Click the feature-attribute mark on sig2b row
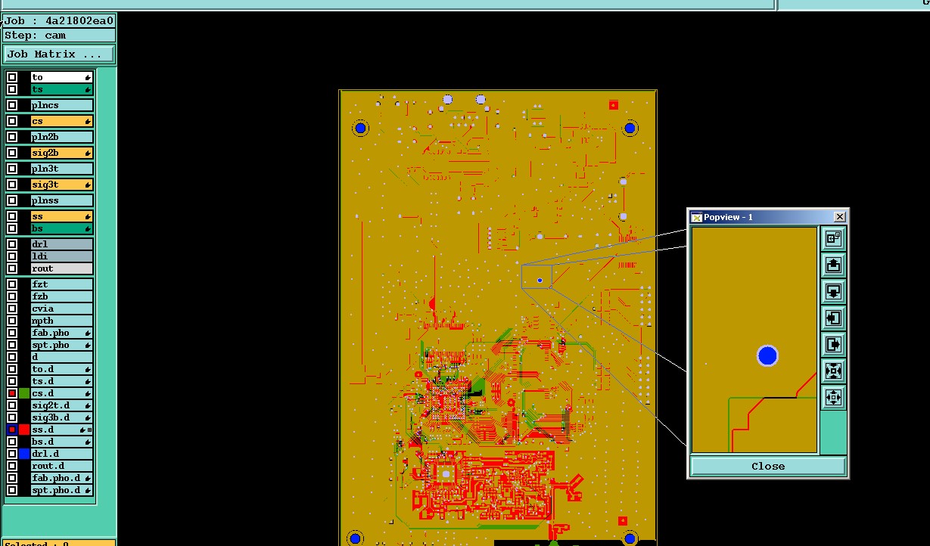This screenshot has width=930, height=546. (88, 153)
